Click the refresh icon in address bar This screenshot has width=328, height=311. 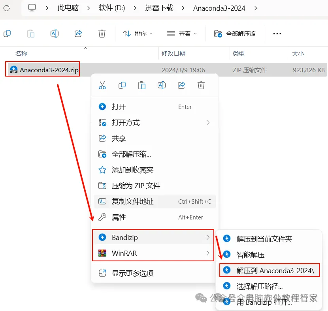click(x=7, y=8)
